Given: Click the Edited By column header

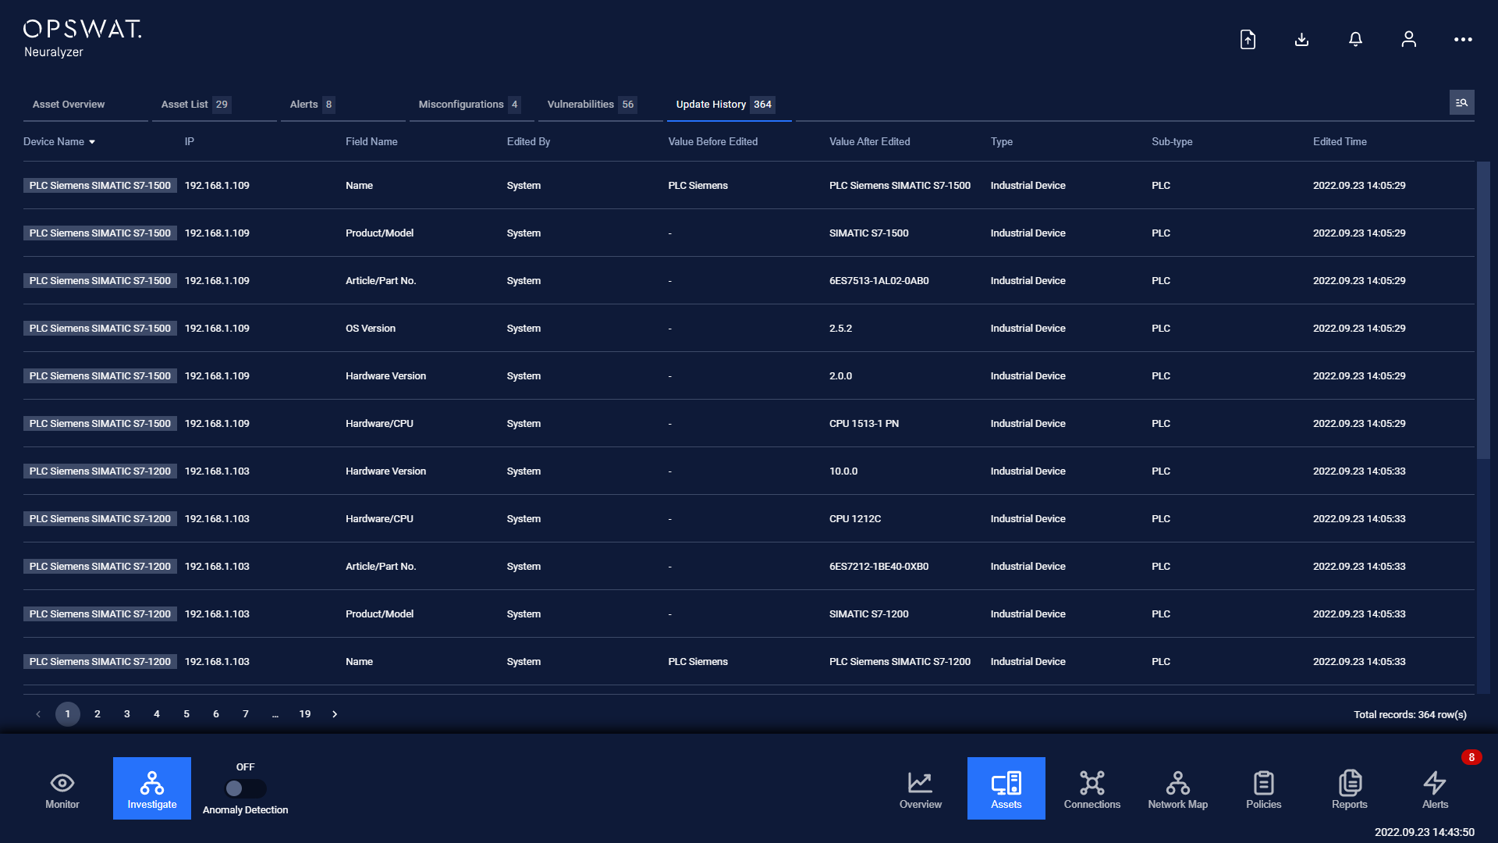Looking at the screenshot, I should click(x=528, y=142).
